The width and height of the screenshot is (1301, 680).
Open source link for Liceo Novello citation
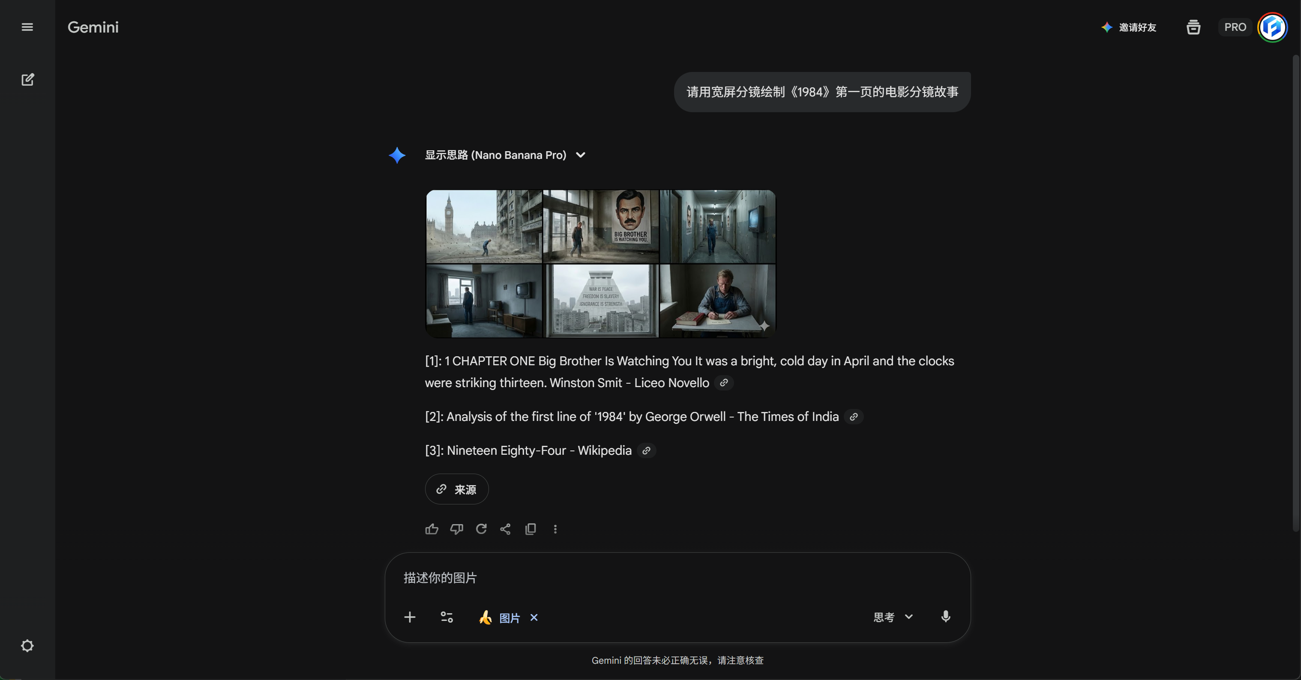[724, 383]
